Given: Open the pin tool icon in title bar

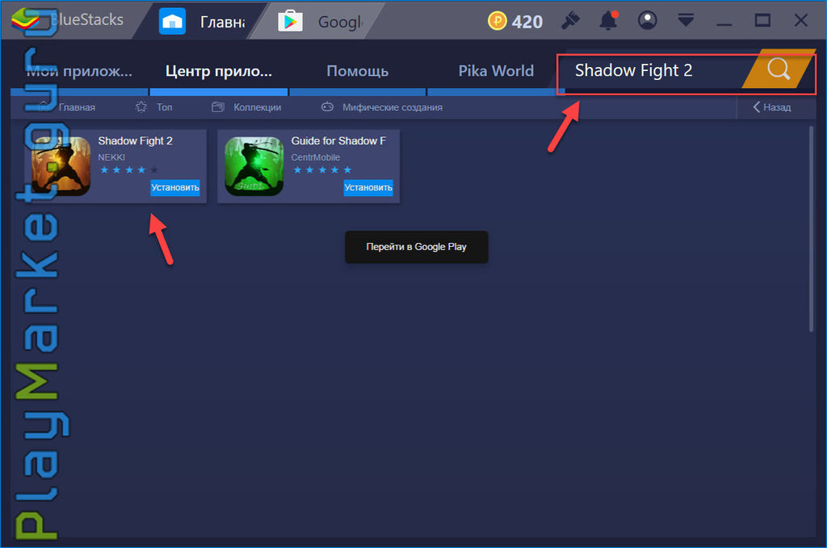Looking at the screenshot, I should pos(570,21).
